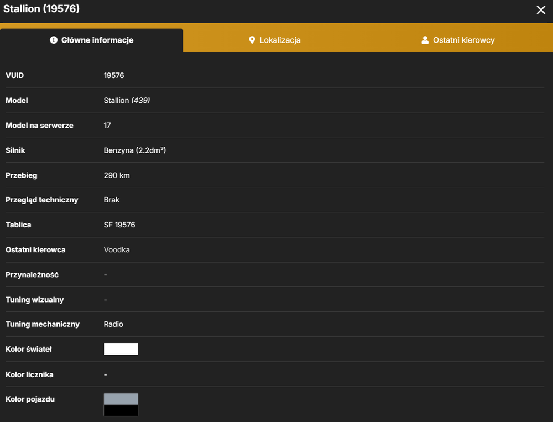Click the person icon beside Ostatni kierowcy
This screenshot has height=422, width=553.
(425, 40)
